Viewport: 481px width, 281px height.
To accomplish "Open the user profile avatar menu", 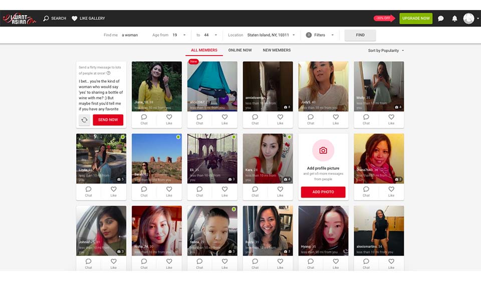I will pos(468,19).
